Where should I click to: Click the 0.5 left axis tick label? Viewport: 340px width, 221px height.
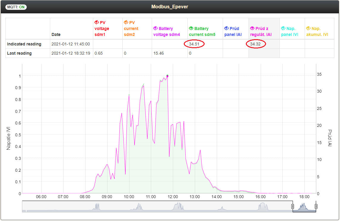point(18,135)
